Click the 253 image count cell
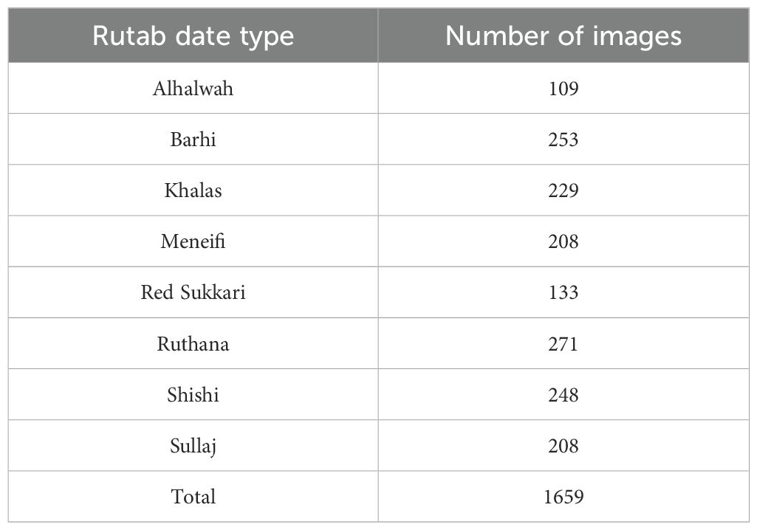 pos(564,140)
